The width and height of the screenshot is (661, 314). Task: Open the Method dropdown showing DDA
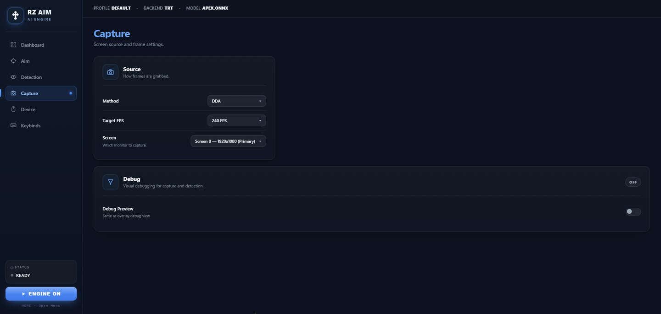click(236, 101)
